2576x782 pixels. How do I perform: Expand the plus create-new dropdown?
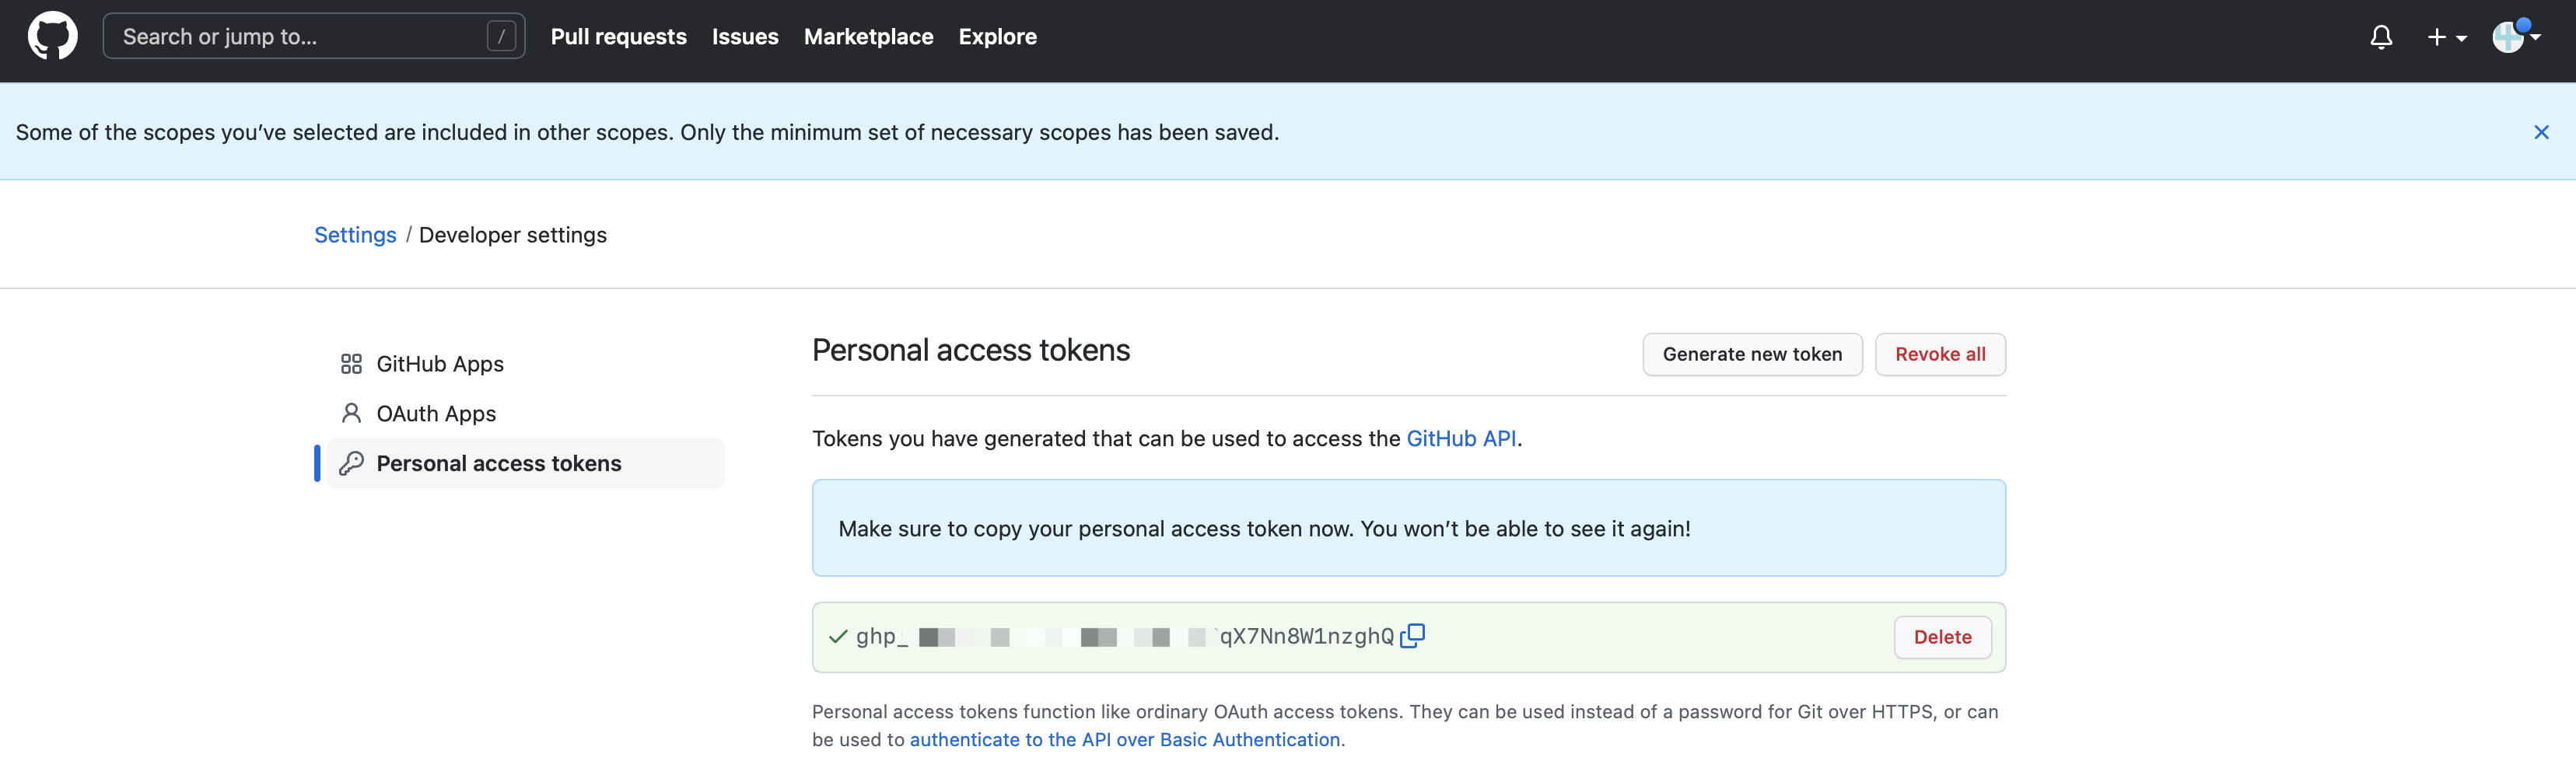(2445, 38)
